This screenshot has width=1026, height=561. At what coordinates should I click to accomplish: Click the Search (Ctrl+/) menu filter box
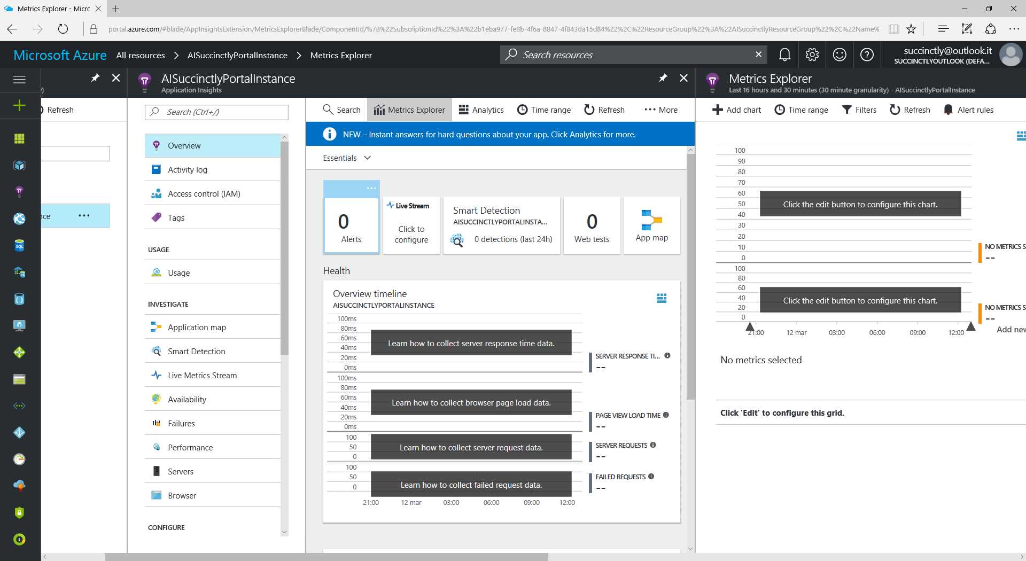point(216,112)
